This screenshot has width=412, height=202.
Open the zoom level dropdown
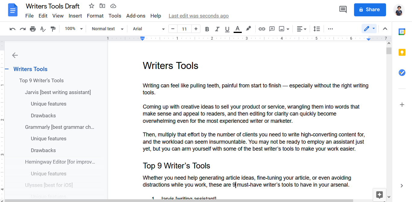click(74, 29)
